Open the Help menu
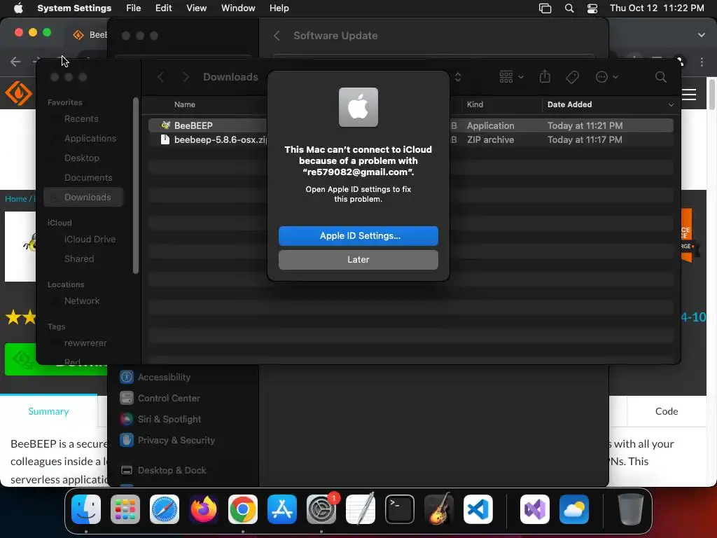This screenshot has width=717, height=538. (x=279, y=8)
